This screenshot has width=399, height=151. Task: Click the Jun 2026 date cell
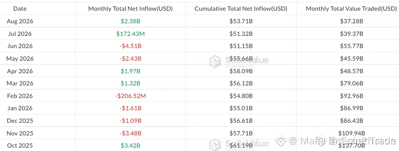[20, 46]
